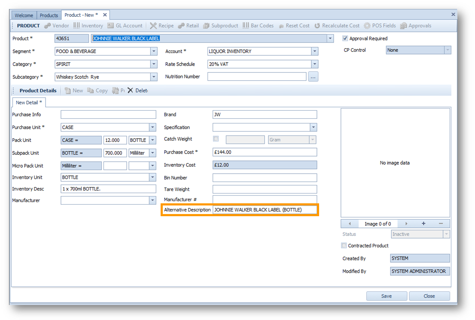
Task: Create a New product detail
Action: pos(73,91)
